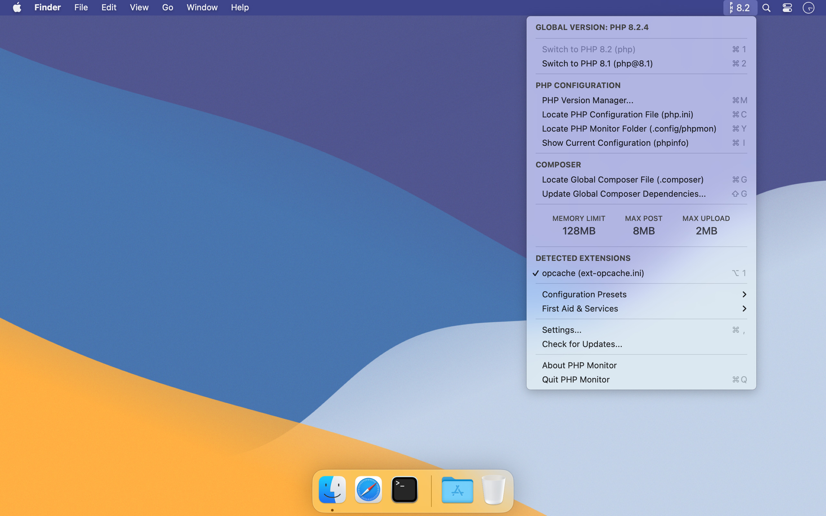Screen dimensions: 826x516
Task: Switch to PHP 8.1 (php@8.1)
Action: 641,64
